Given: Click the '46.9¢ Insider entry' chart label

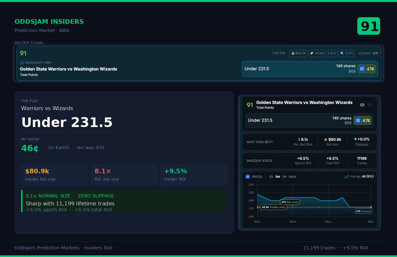Looking at the screenshot, I should [273, 207].
